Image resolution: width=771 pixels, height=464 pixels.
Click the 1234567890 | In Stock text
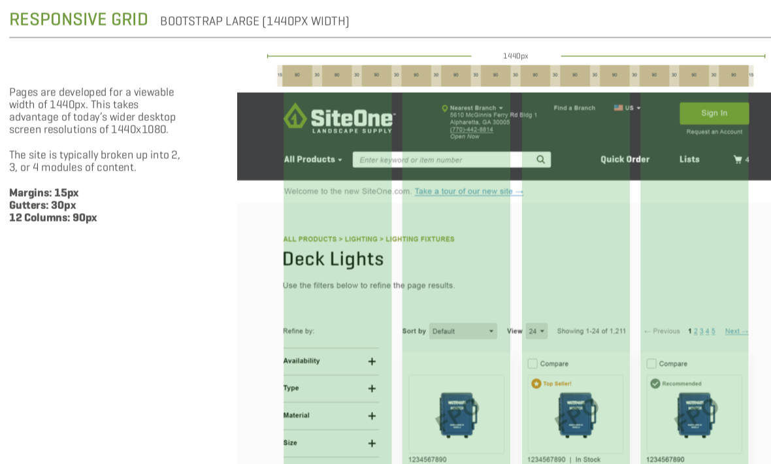[x=564, y=459]
